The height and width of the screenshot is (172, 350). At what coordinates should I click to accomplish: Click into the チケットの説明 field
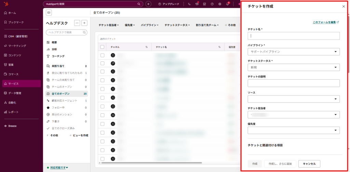coord(294,83)
